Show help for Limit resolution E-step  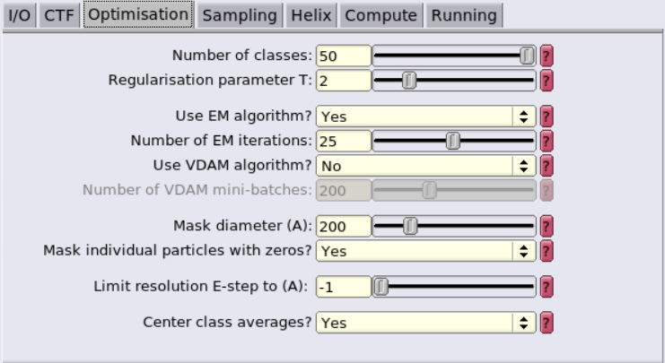[x=547, y=287]
